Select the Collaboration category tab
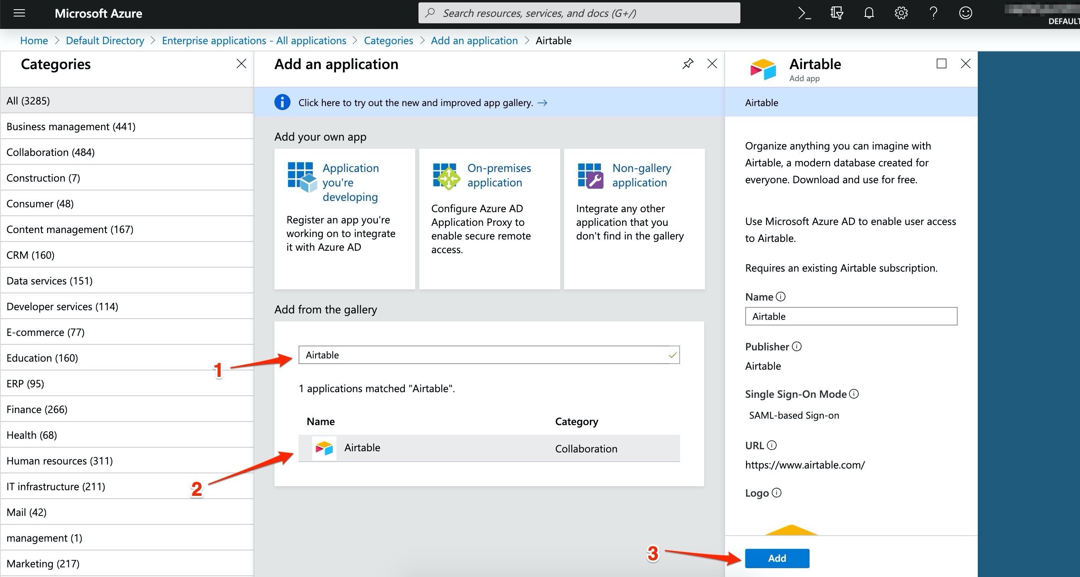1080x577 pixels. [51, 152]
